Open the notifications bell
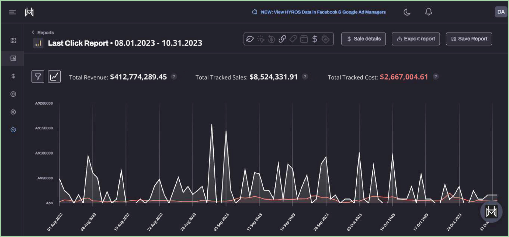The image size is (509, 237). click(x=428, y=12)
